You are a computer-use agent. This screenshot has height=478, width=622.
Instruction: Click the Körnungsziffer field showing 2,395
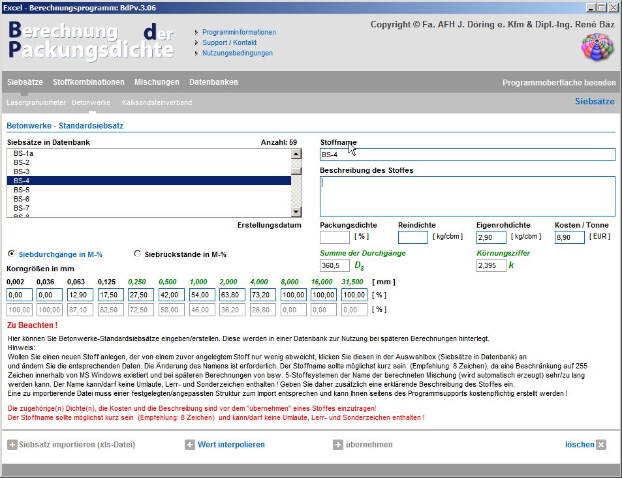491,265
